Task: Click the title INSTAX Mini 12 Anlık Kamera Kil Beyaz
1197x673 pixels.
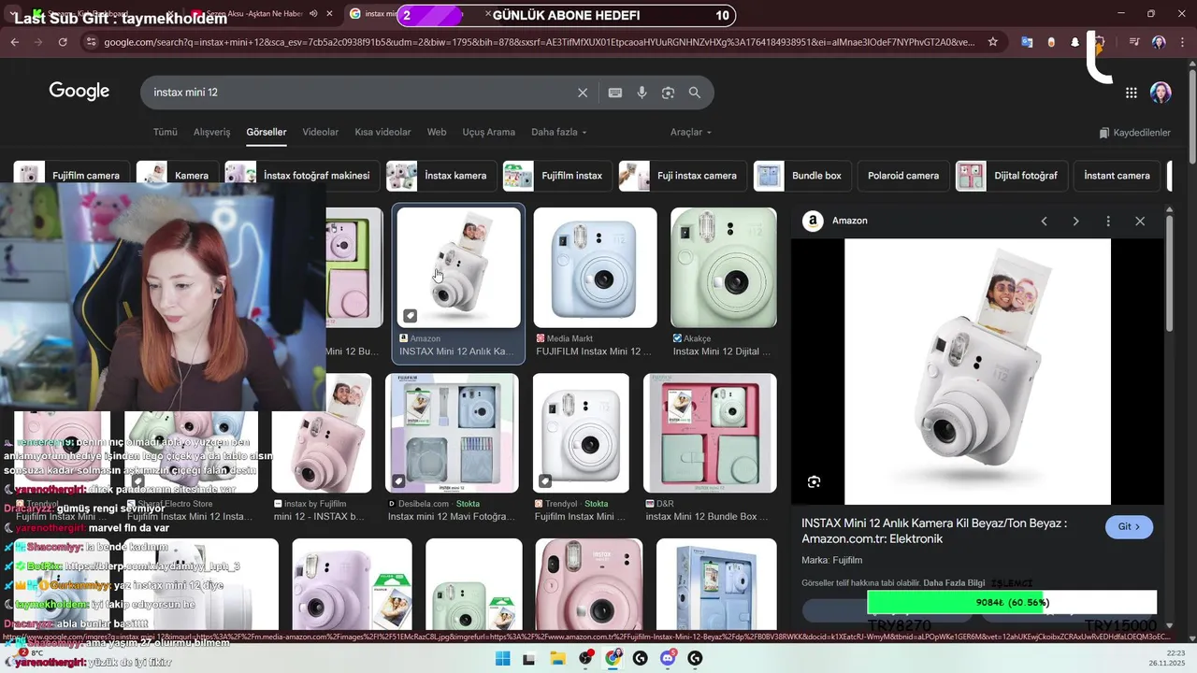Action: click(934, 531)
